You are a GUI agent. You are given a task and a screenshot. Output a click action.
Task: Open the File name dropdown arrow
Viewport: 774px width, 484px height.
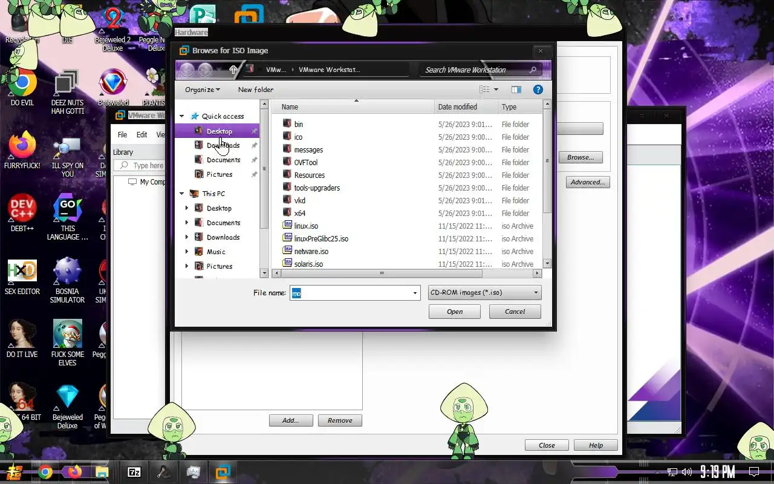pyautogui.click(x=415, y=293)
